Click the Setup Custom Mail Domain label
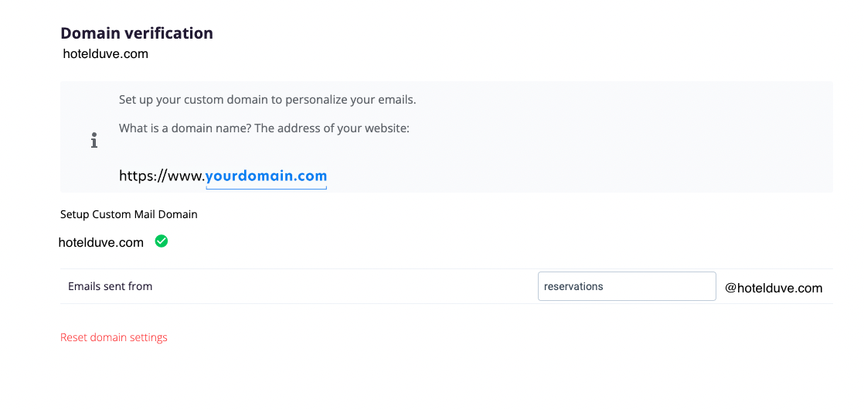Image resolution: width=864 pixels, height=410 pixels. click(129, 214)
